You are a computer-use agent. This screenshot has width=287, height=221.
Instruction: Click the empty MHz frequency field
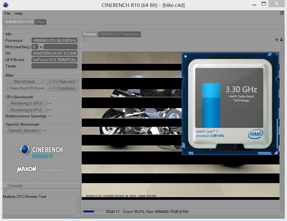(61, 47)
